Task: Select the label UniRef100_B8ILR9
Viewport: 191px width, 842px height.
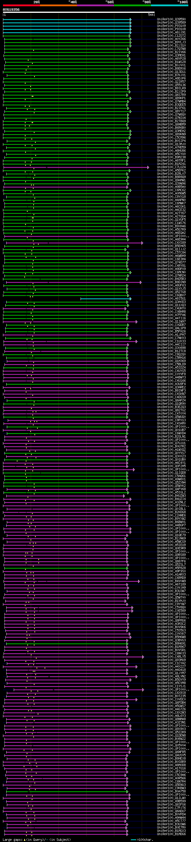Action: point(171,88)
